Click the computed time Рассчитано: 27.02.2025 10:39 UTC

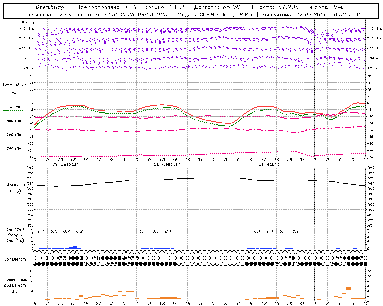[311, 15]
